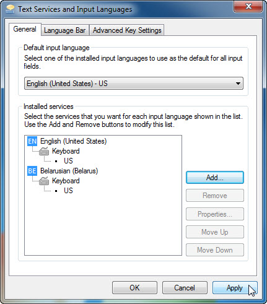Apply the input language changes

[x=235, y=288]
